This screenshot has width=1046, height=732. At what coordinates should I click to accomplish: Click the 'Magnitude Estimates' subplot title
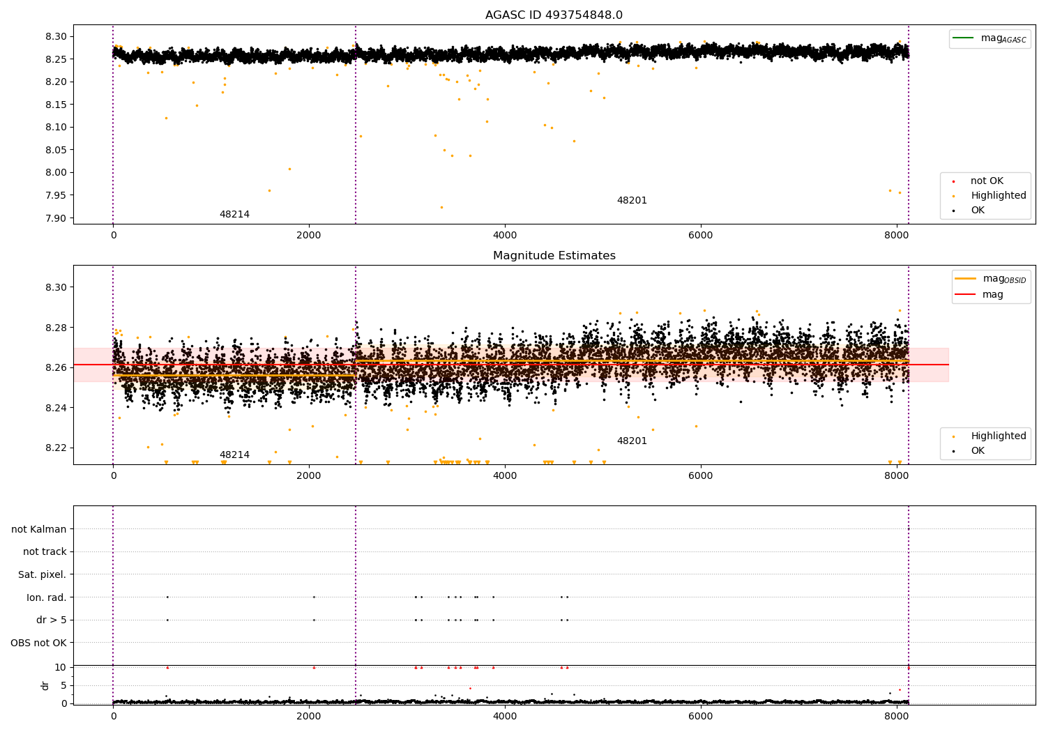tap(554, 256)
